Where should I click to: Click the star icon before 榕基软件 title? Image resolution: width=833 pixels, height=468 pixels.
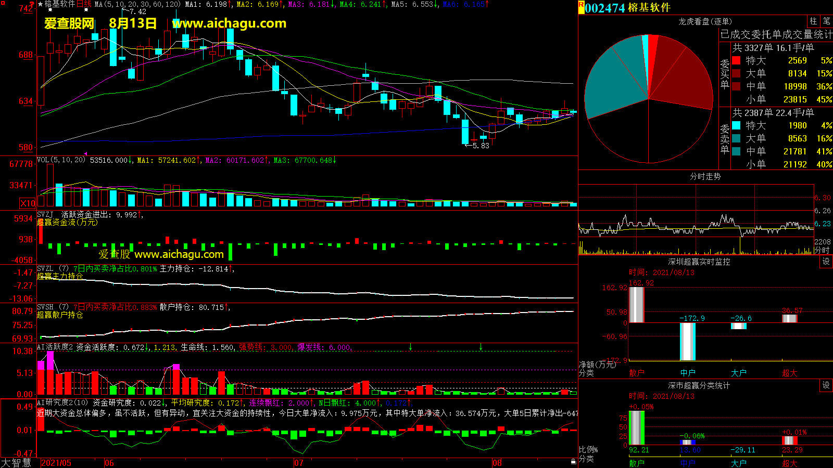pos(40,4)
